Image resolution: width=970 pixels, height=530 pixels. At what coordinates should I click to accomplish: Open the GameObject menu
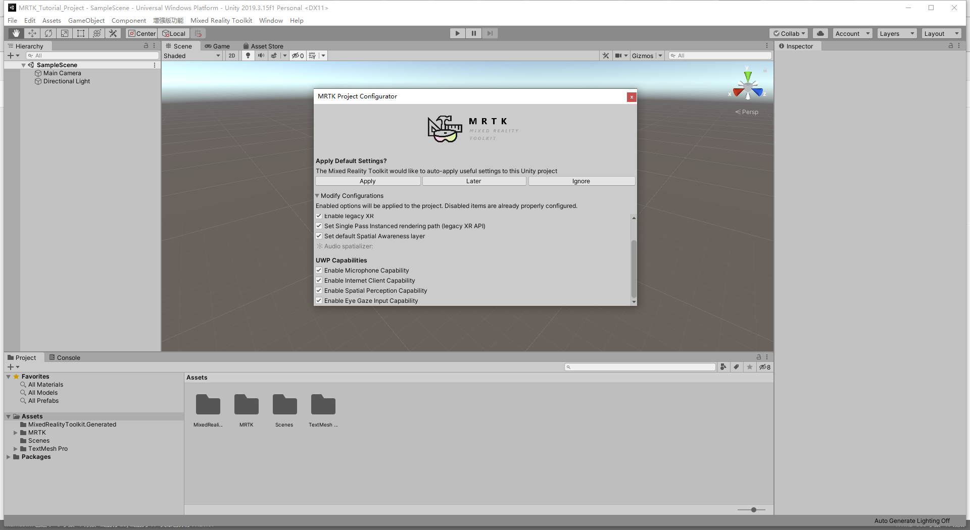point(86,20)
